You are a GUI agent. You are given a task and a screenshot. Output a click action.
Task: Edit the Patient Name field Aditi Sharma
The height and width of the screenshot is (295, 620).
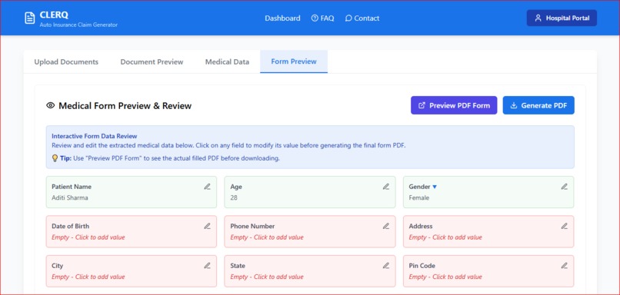click(132, 192)
